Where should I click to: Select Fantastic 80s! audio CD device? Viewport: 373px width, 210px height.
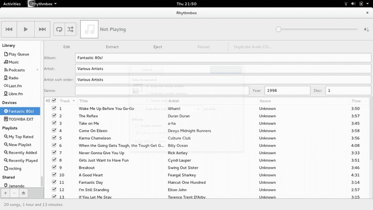pos(20,111)
